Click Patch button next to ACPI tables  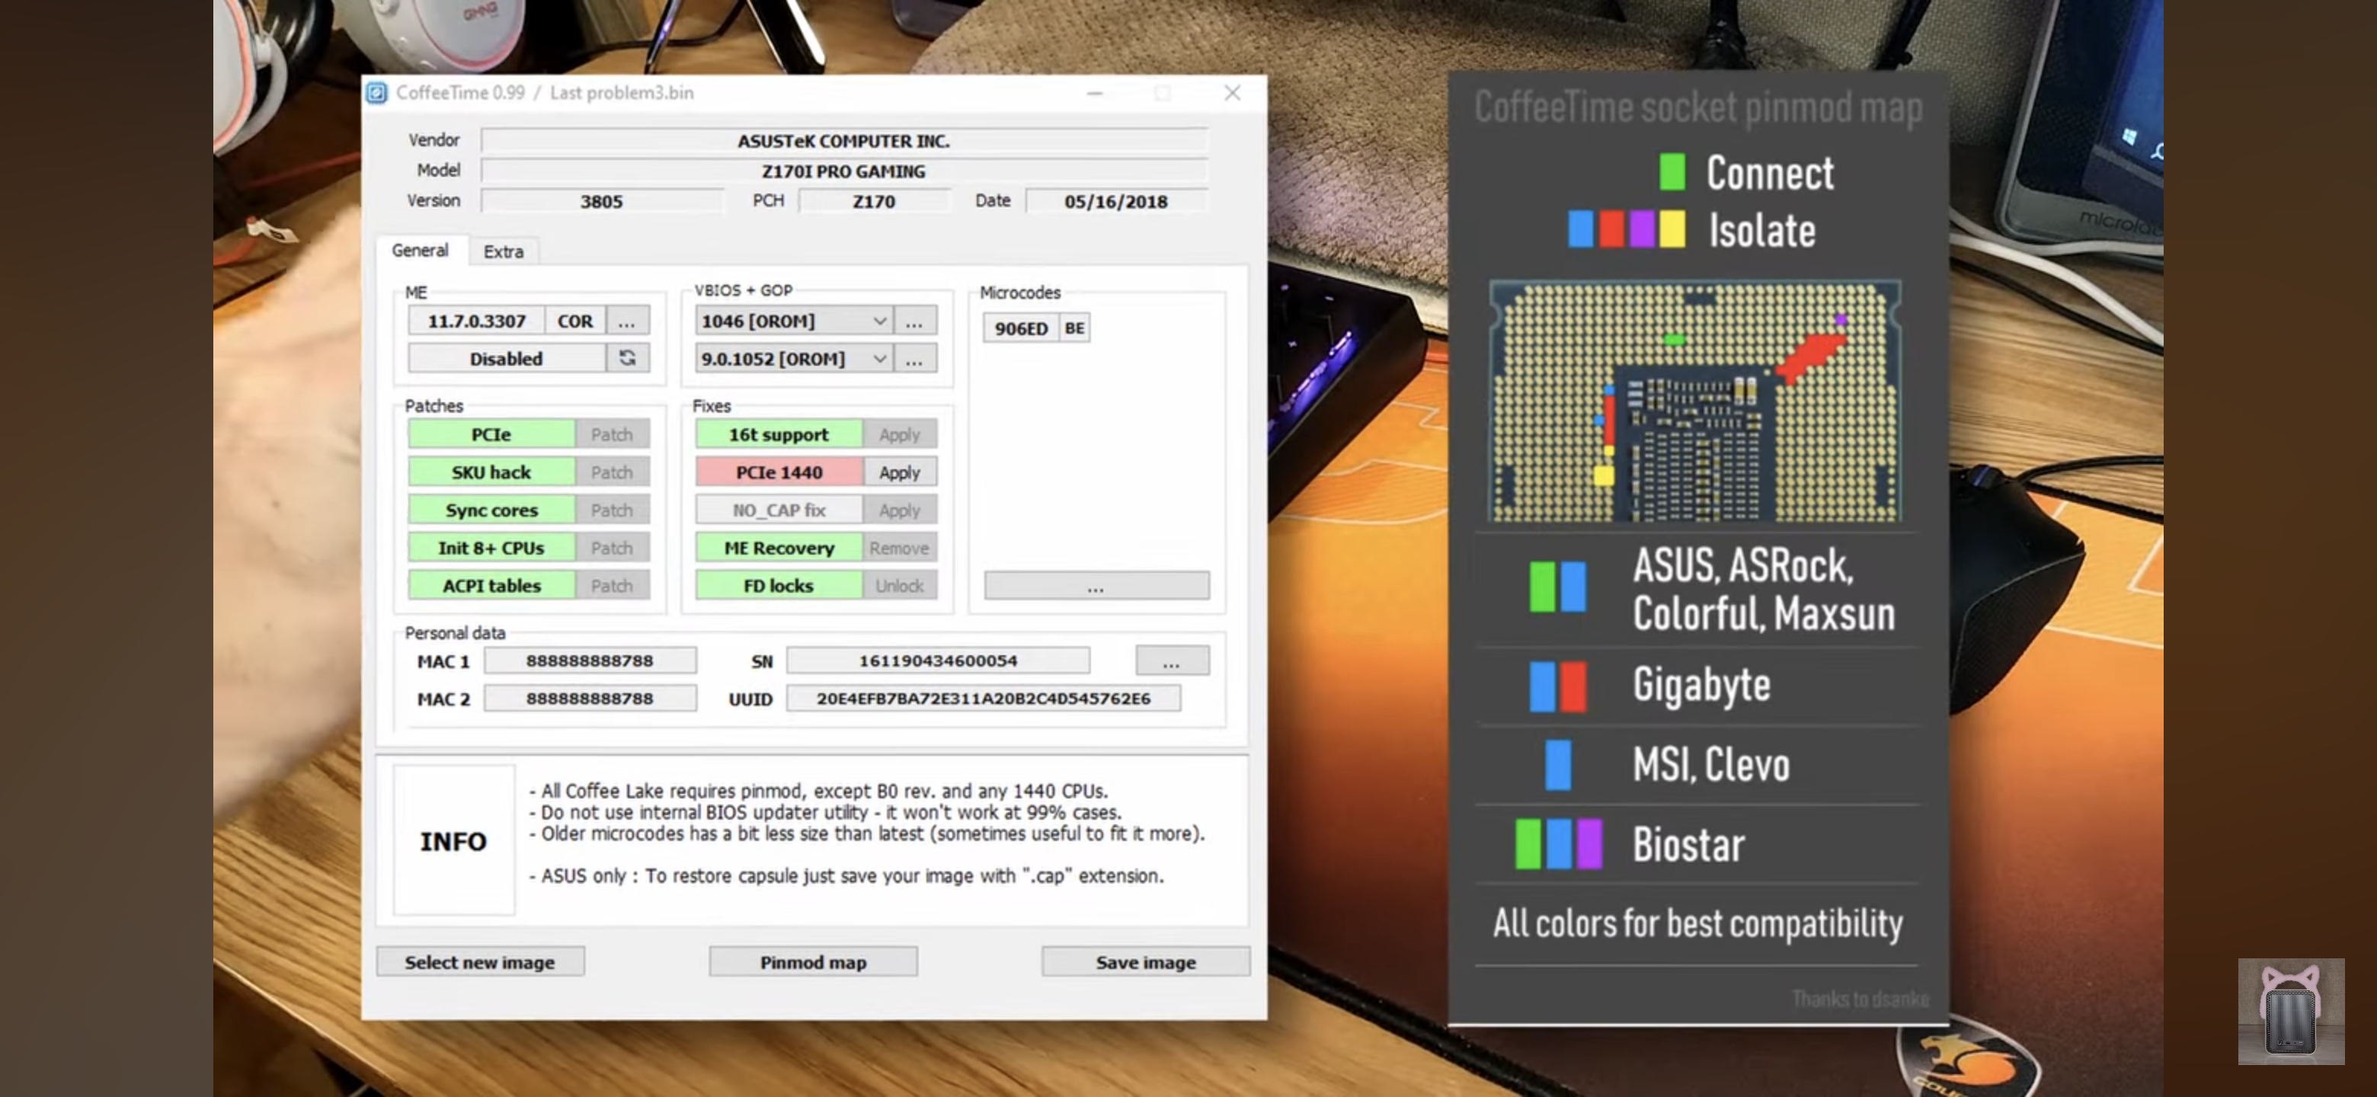pyautogui.click(x=612, y=585)
